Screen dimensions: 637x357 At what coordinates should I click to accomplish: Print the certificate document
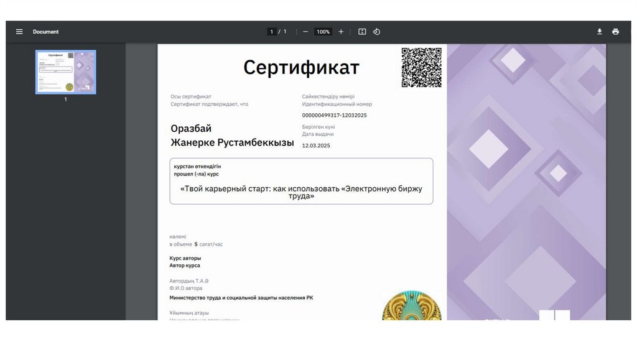[x=615, y=32]
